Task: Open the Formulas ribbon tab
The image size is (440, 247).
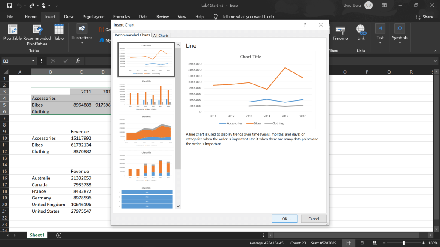Action: pyautogui.click(x=122, y=17)
